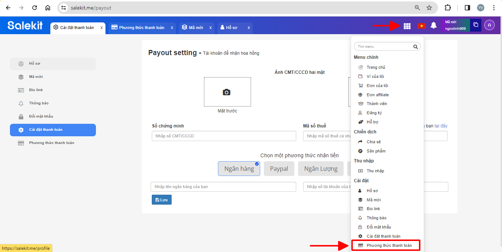Click the Số chứng minh input field
Image resolution: width=502 pixels, height=252 pixels.
(x=224, y=136)
